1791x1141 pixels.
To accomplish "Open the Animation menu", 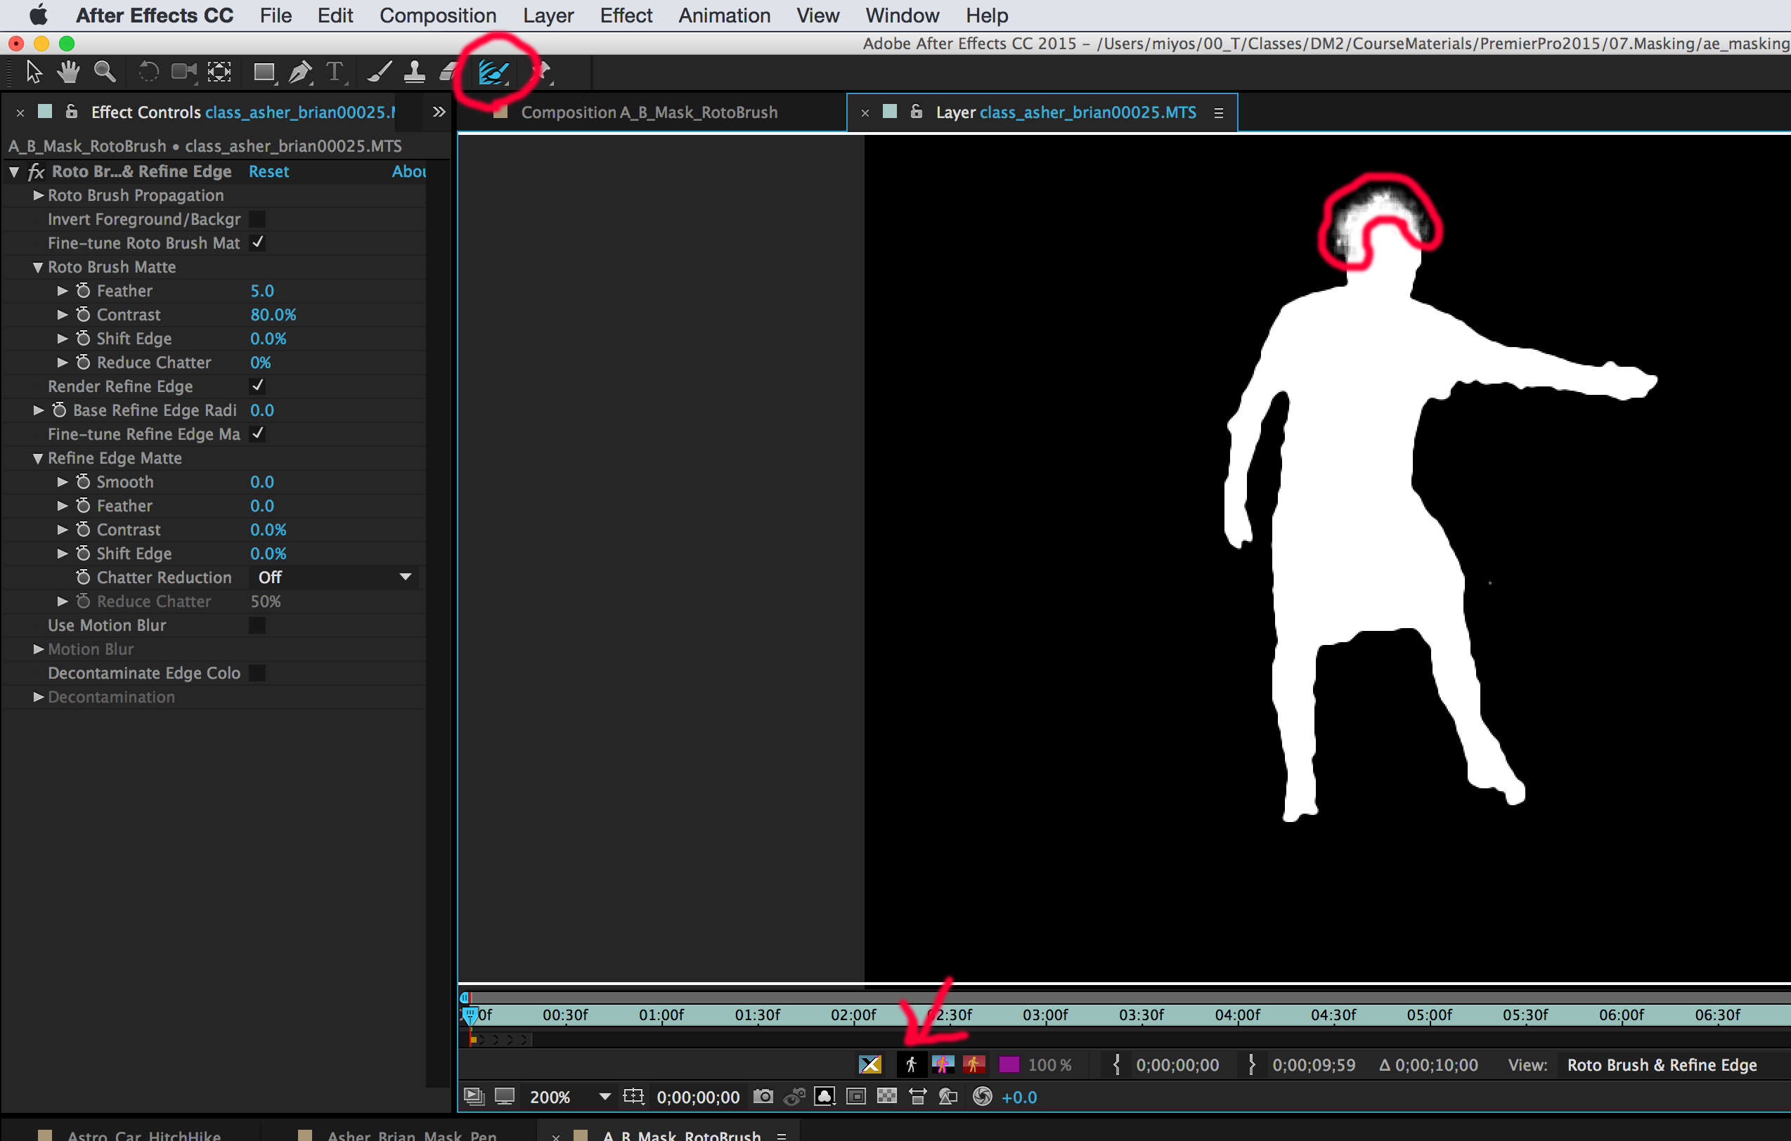I will click(724, 15).
